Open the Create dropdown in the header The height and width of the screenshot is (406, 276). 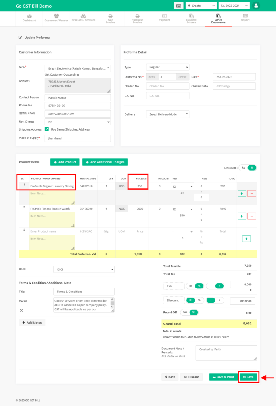[200, 6]
